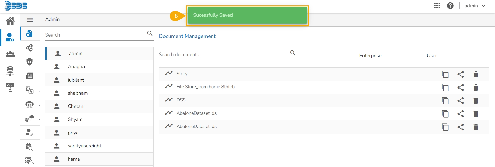Click the security shield icon
The image size is (495, 167).
[30, 62]
